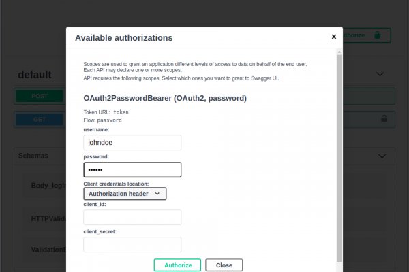Viewport: 409px width, 272px height.
Task: Focus the username input field
Action: pos(132,142)
